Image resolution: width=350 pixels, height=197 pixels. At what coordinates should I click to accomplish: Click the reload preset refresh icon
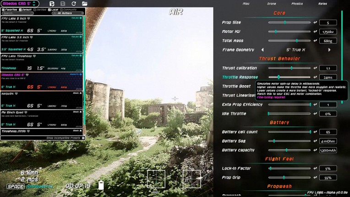pos(74,4)
